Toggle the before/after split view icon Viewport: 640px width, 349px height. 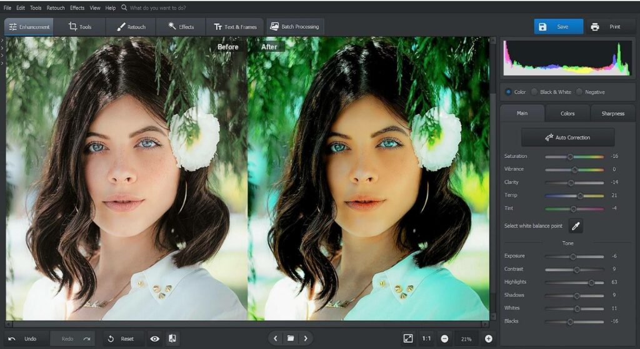[172, 338]
